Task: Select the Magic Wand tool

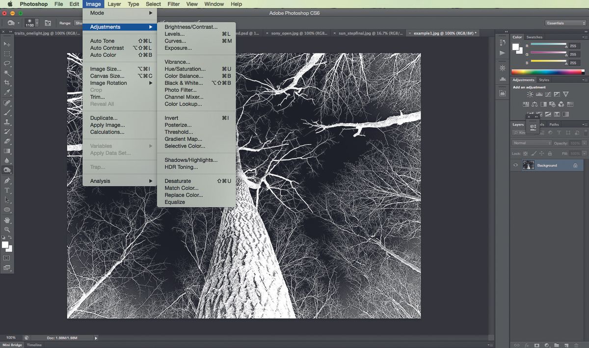Action: point(7,73)
